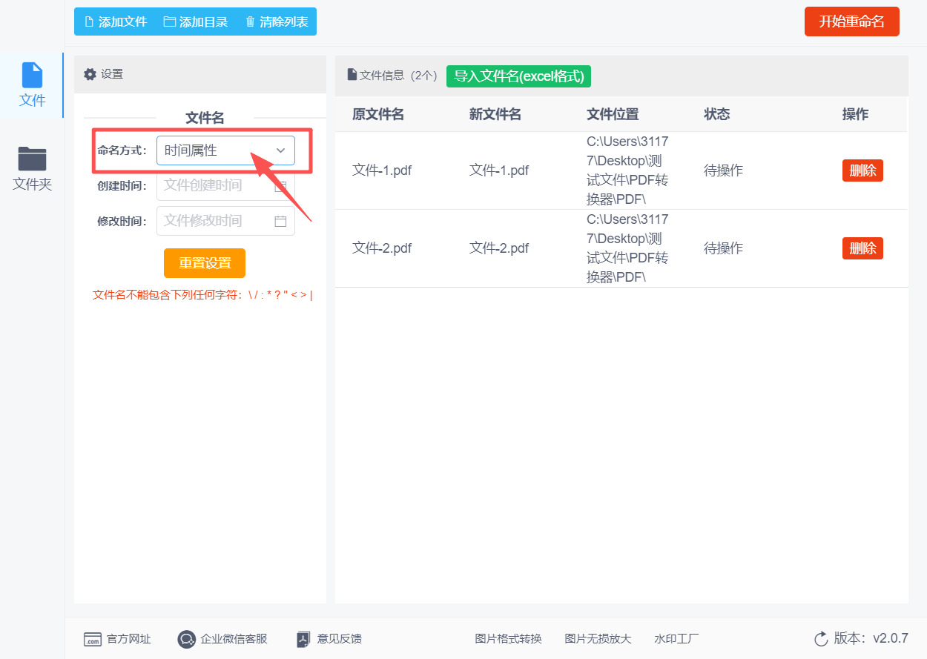
Task: Click the 文件位置 column header
Action: coord(613,114)
